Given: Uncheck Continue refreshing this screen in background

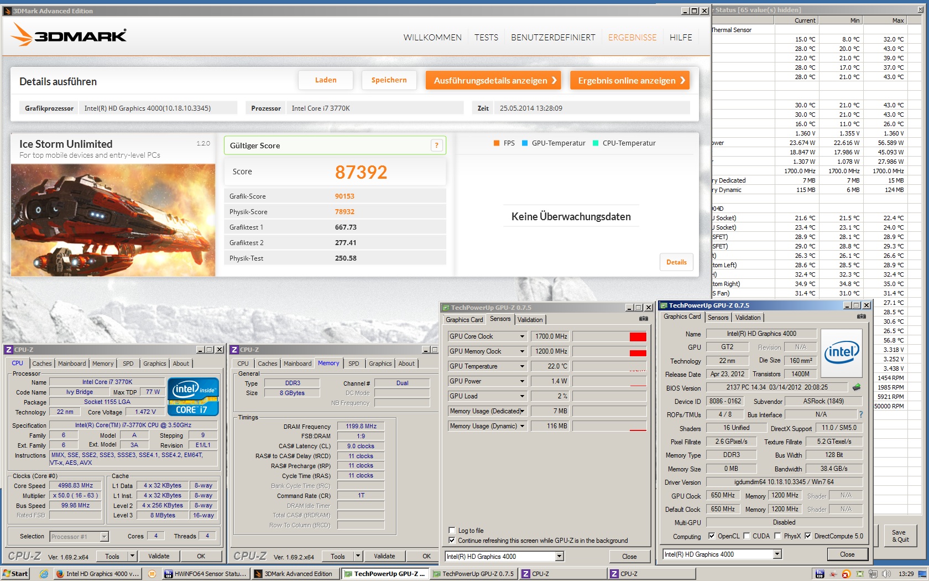Looking at the screenshot, I should (452, 540).
